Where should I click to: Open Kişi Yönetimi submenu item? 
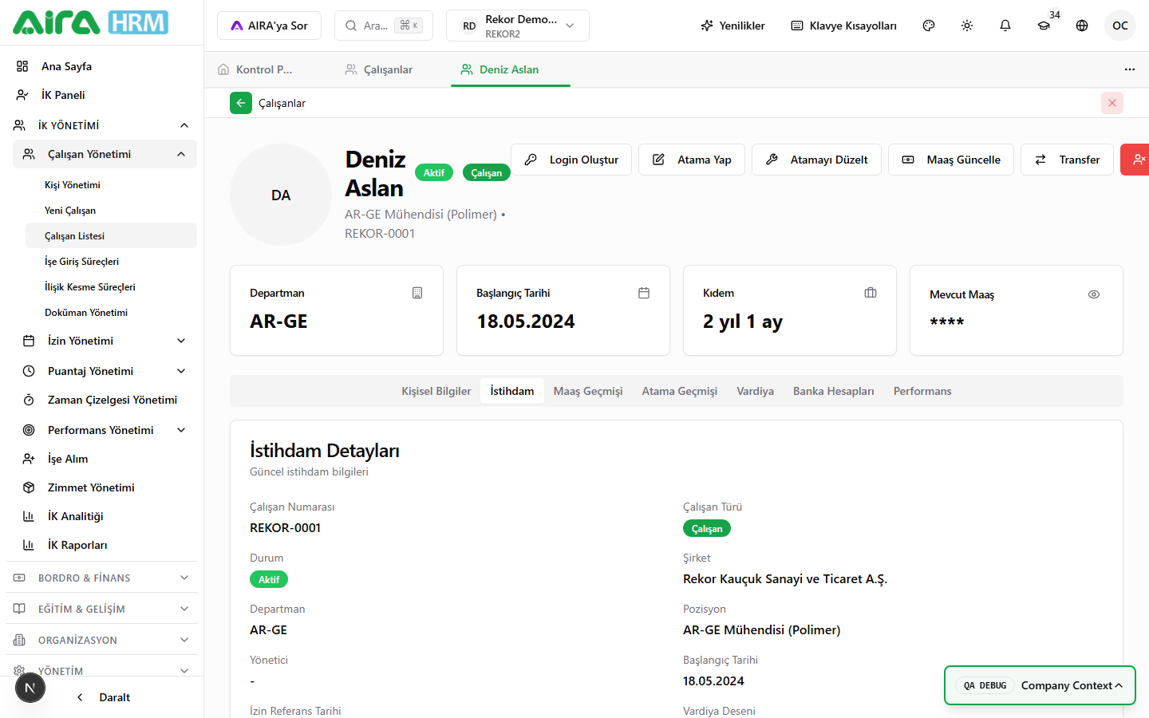click(x=111, y=185)
